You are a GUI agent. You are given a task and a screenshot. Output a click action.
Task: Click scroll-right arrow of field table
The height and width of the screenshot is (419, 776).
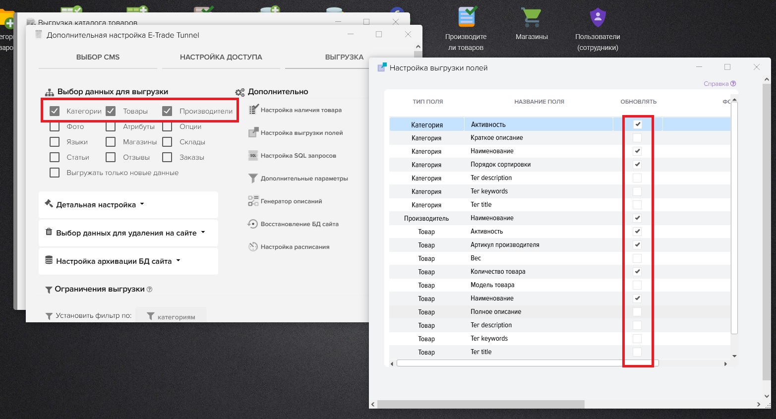click(725, 364)
